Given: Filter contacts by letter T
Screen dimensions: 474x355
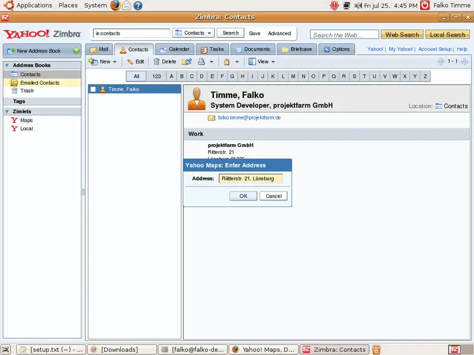Looking at the screenshot, I should [364, 76].
